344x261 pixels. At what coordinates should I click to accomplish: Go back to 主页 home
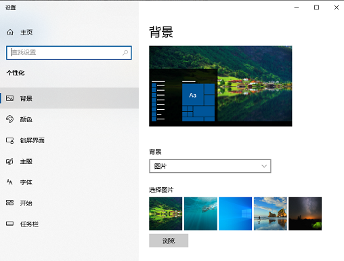69,33
